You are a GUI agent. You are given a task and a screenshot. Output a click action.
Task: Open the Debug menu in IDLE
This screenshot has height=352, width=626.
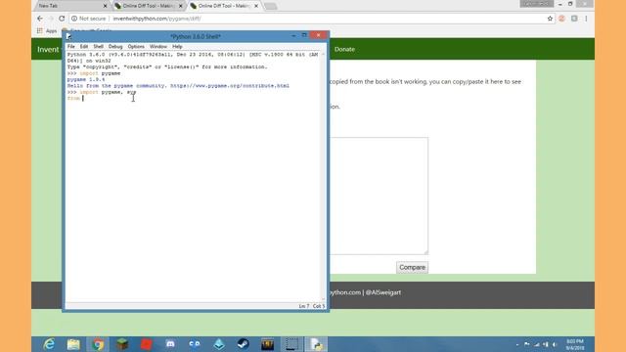pyautogui.click(x=115, y=47)
